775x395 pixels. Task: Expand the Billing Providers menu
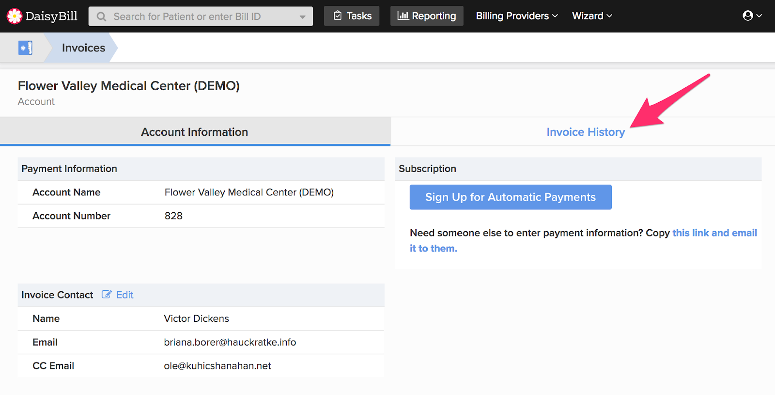517,16
